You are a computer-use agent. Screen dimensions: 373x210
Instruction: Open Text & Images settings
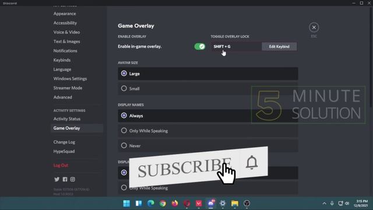click(x=66, y=41)
